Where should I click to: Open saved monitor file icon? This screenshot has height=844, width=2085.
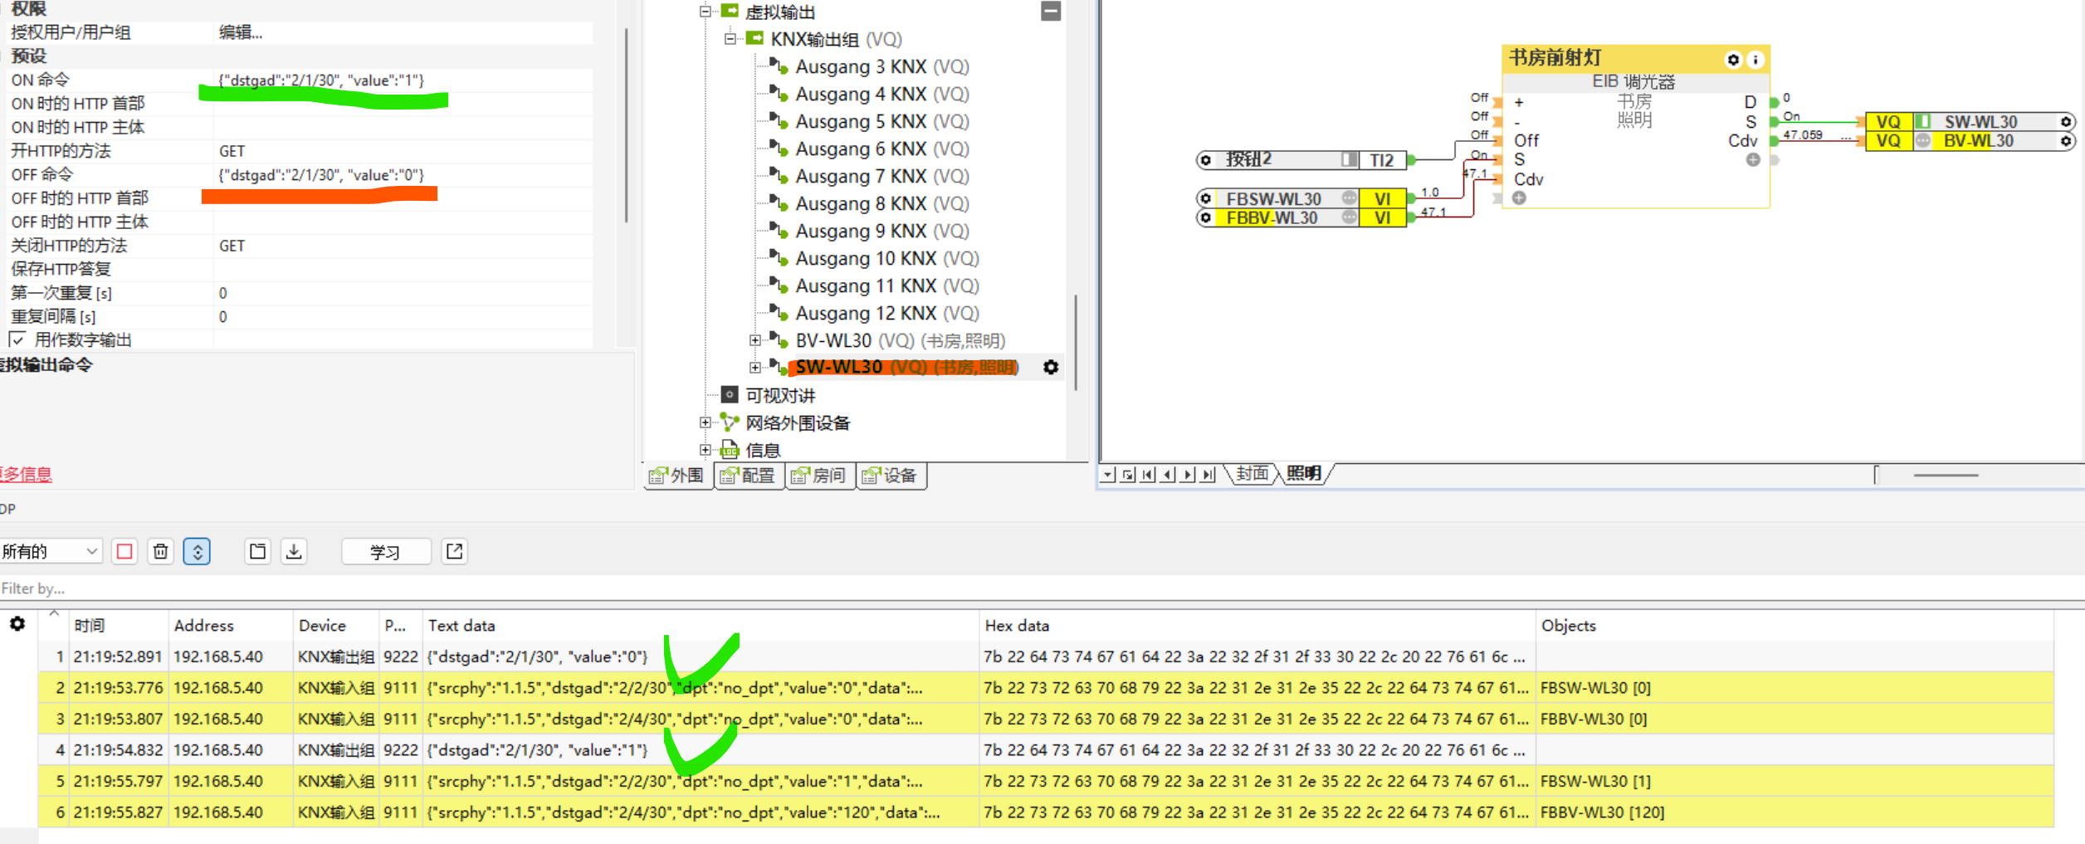click(x=258, y=551)
